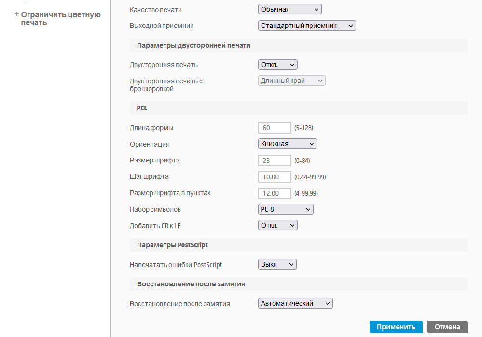Focus the Шаг шрифта field
This screenshot has height=337, width=482.
pos(275,177)
